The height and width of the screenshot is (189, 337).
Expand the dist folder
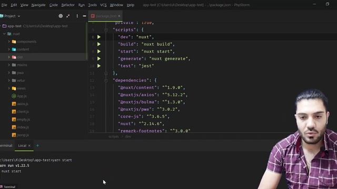(9, 57)
